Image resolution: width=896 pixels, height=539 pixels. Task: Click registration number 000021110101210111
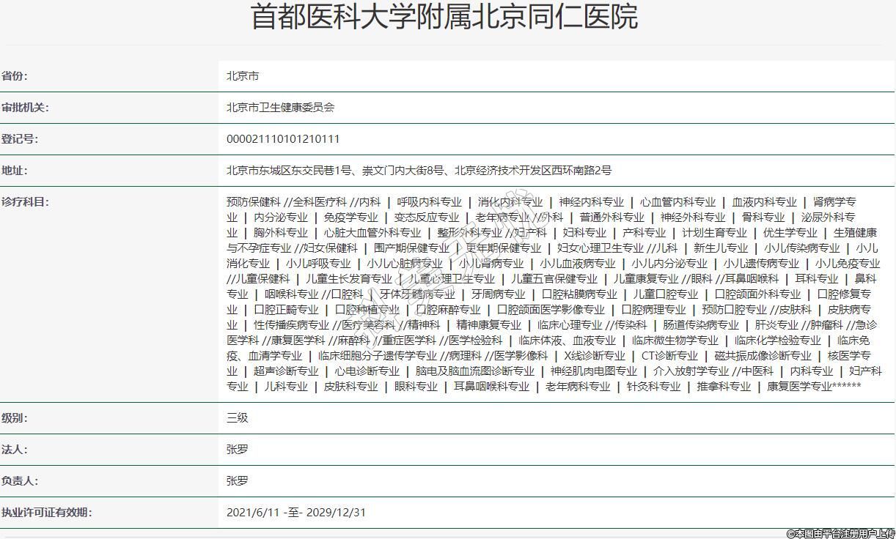283,139
